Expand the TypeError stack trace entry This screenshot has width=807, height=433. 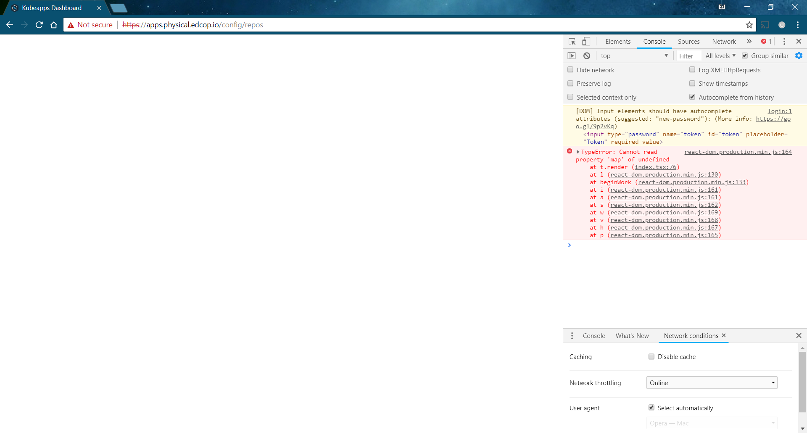(x=578, y=152)
